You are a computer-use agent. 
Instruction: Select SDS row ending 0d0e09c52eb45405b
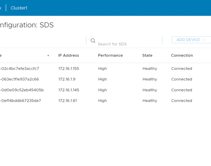click(105, 90)
